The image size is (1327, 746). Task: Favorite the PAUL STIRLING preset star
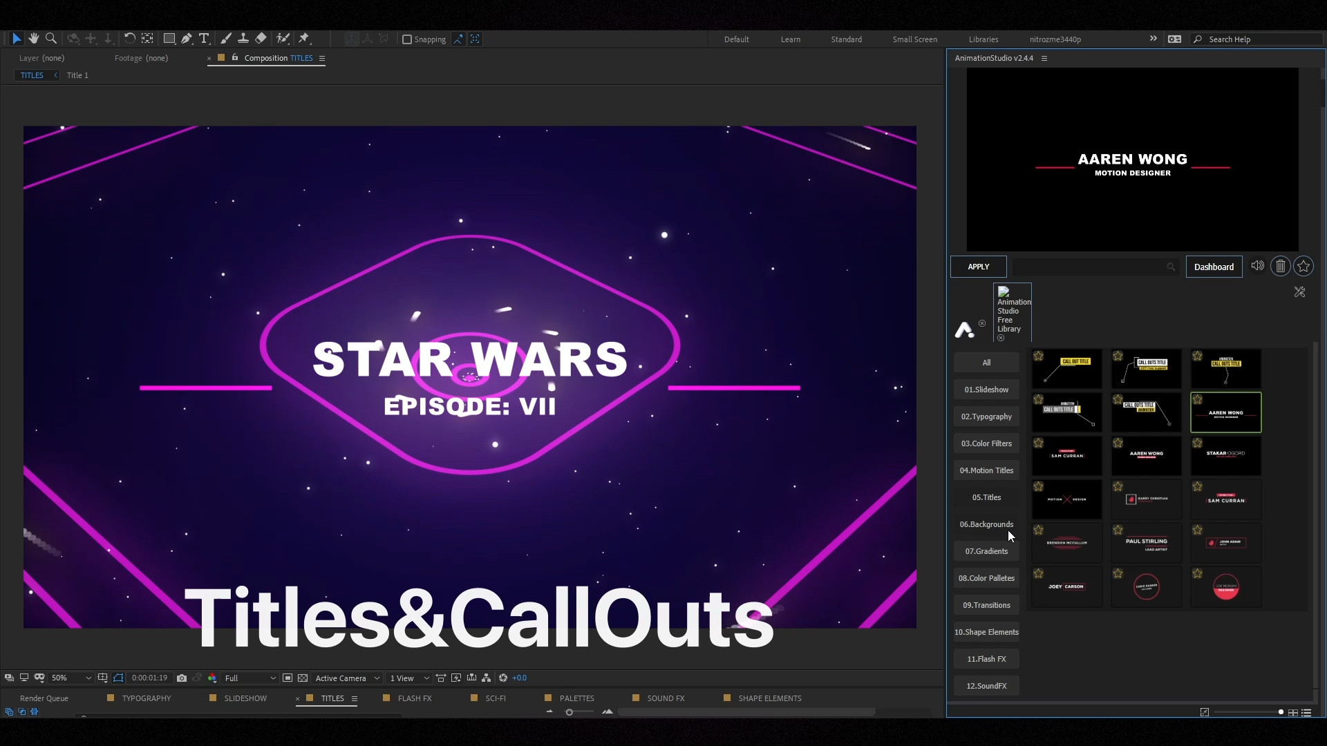point(1118,530)
